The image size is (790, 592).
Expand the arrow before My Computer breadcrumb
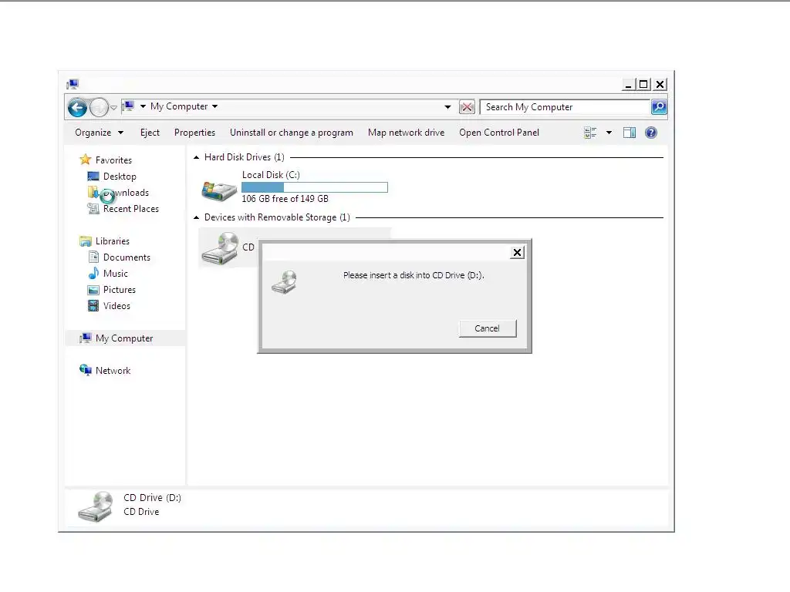[143, 106]
